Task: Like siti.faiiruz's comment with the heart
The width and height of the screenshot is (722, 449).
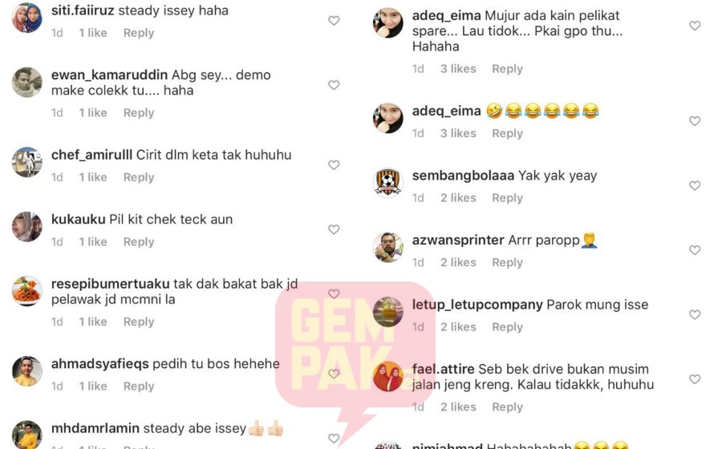Action: 334,21
